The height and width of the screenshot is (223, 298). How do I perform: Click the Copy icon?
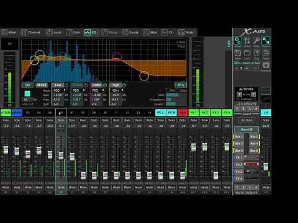(256, 53)
